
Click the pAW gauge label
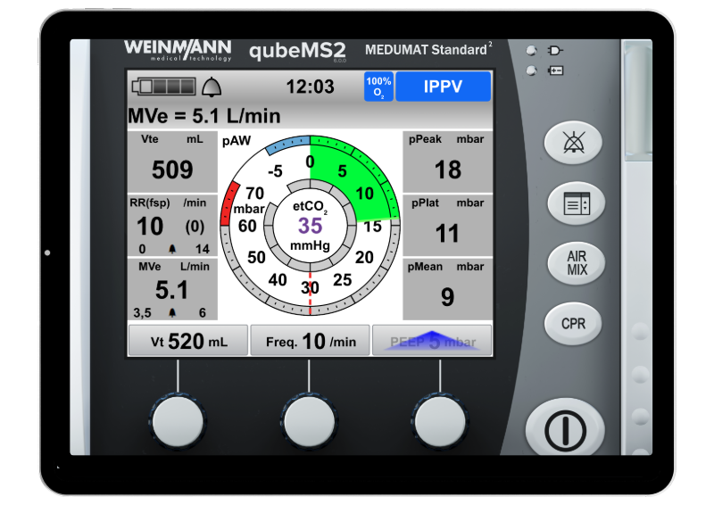(237, 141)
